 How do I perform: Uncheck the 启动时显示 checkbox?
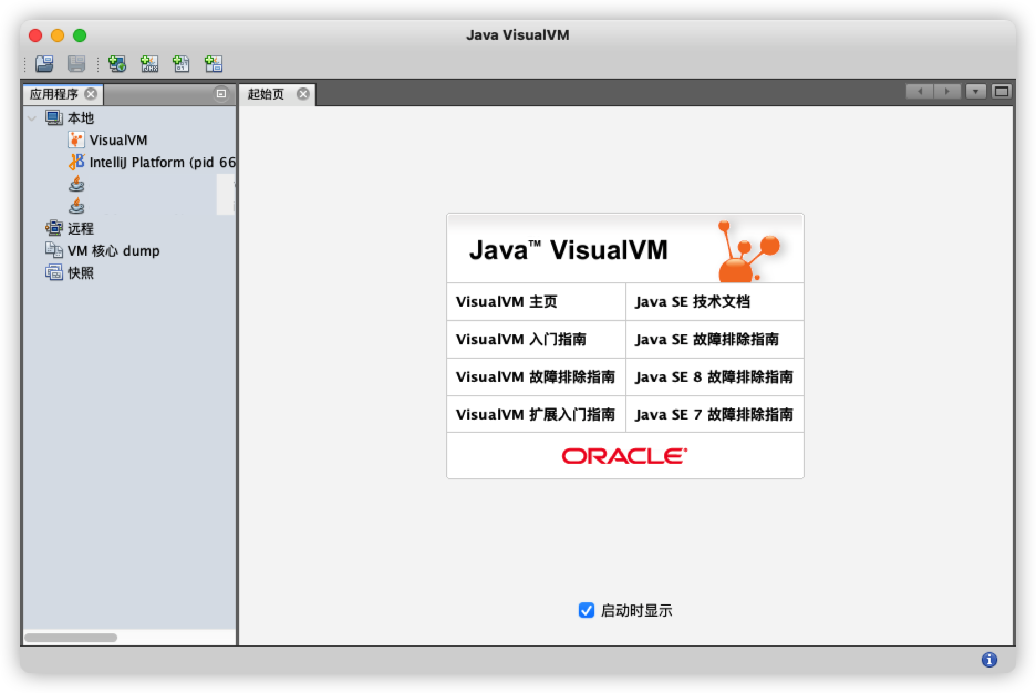point(586,610)
